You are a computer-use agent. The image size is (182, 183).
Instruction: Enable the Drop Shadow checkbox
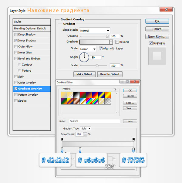pos(16,35)
